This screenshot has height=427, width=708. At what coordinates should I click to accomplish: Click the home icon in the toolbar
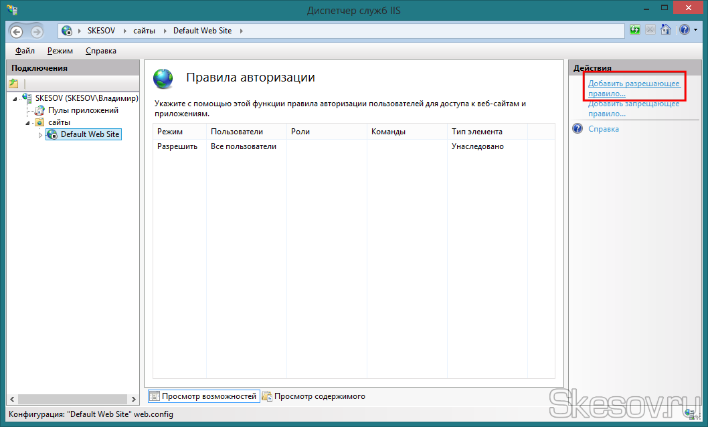(665, 30)
